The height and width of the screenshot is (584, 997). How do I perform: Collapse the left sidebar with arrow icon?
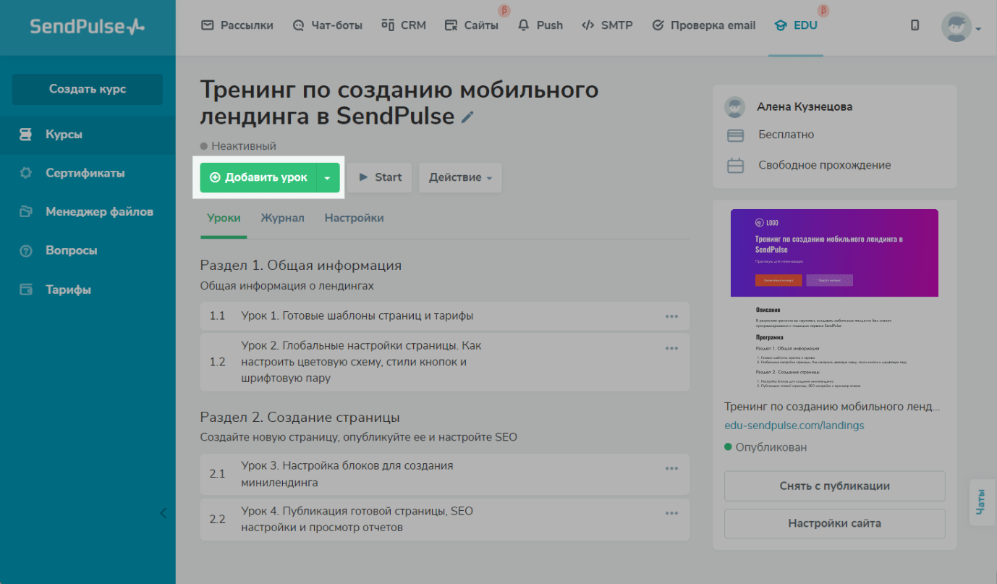click(163, 513)
